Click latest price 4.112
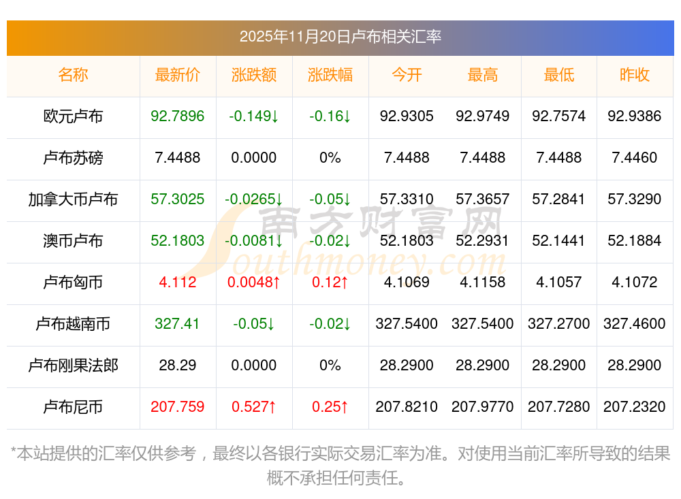The width and height of the screenshot is (681, 499). tap(178, 282)
